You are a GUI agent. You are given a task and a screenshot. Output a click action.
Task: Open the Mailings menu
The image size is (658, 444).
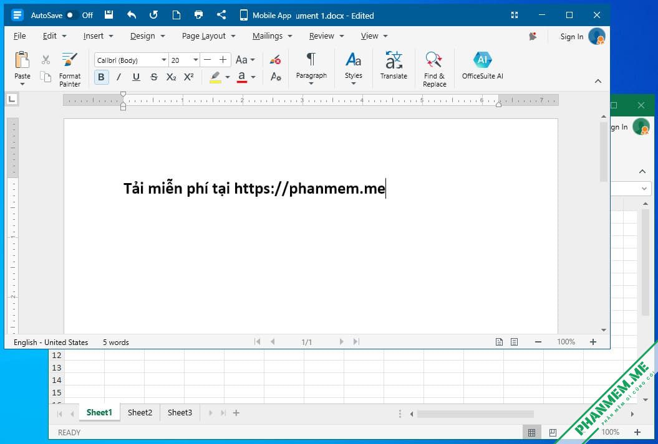pyautogui.click(x=272, y=36)
